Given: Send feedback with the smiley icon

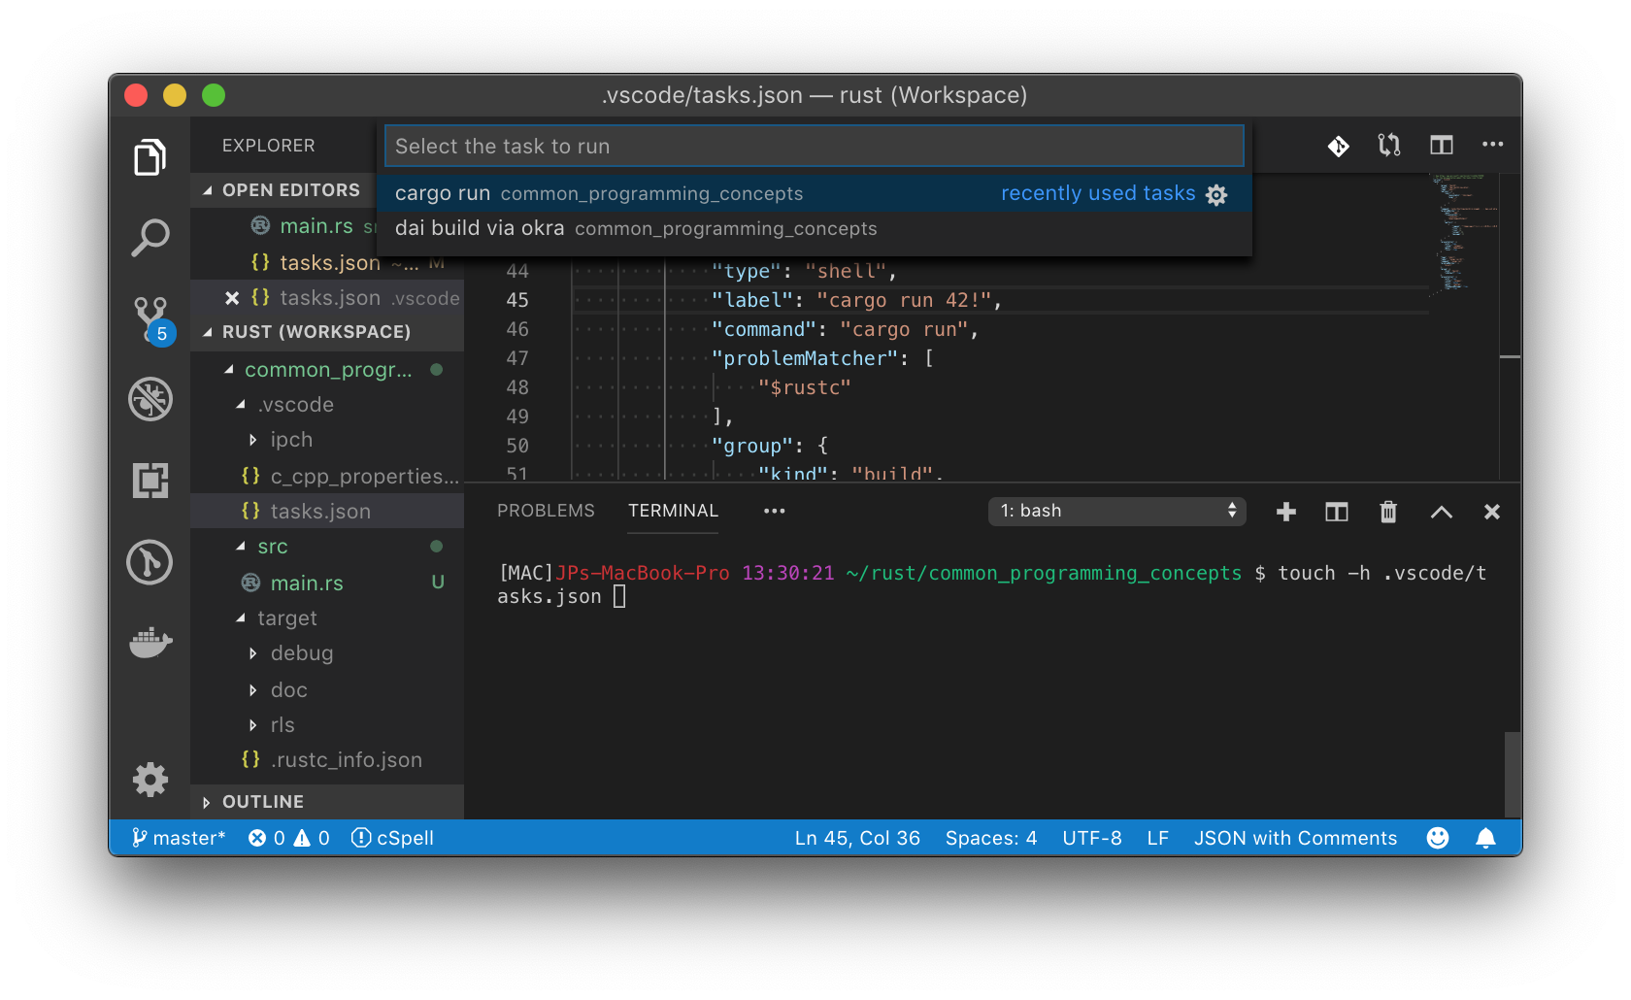Looking at the screenshot, I should 1438,837.
